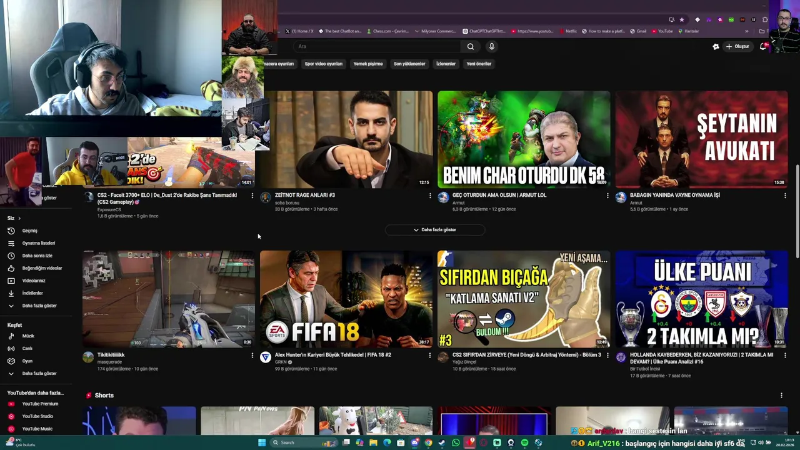800x450 pixels.
Task: Open channel name soba borusu
Action: 287,202
